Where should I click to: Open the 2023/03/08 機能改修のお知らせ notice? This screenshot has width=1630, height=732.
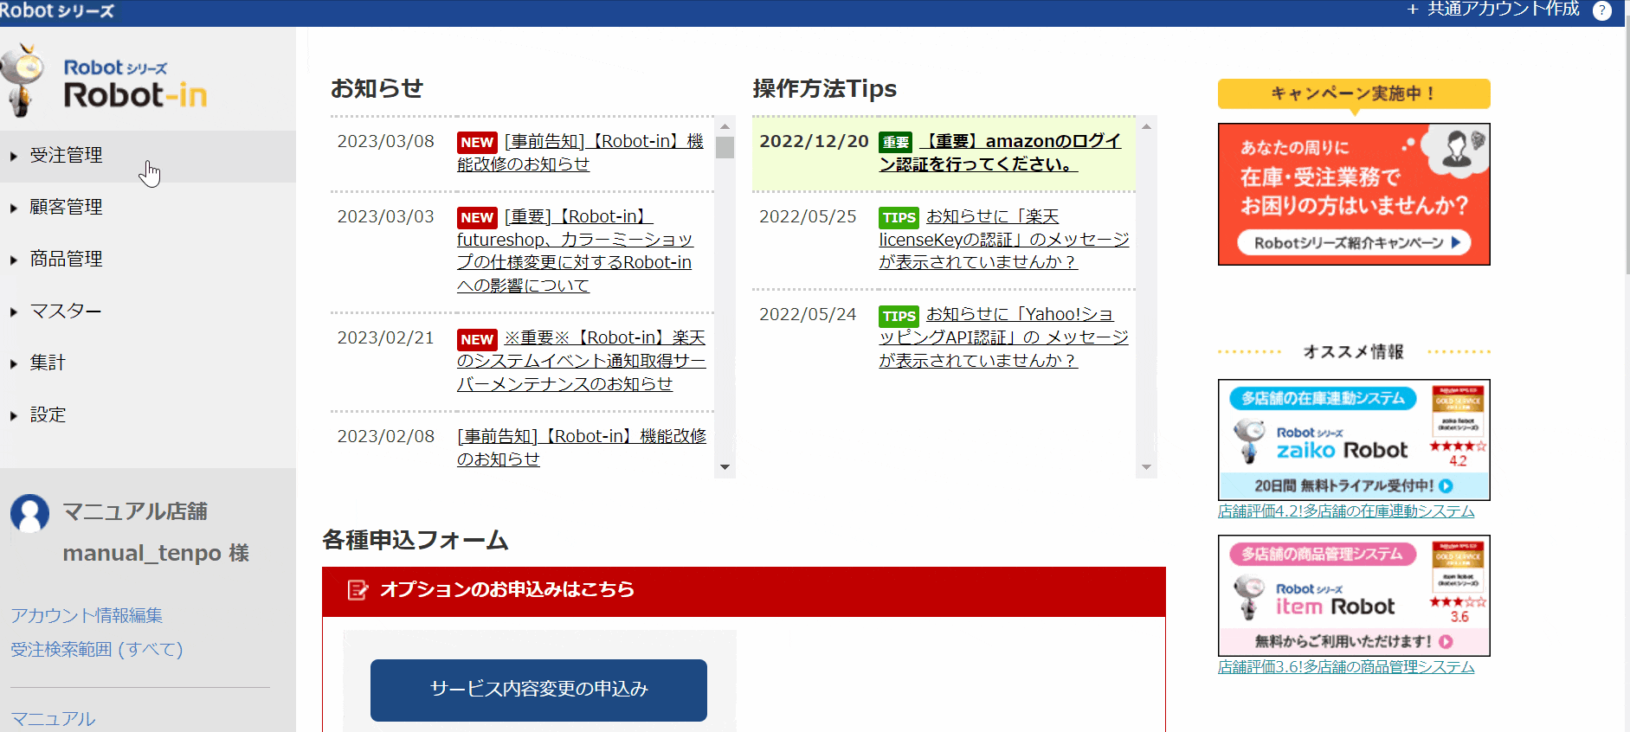(580, 153)
